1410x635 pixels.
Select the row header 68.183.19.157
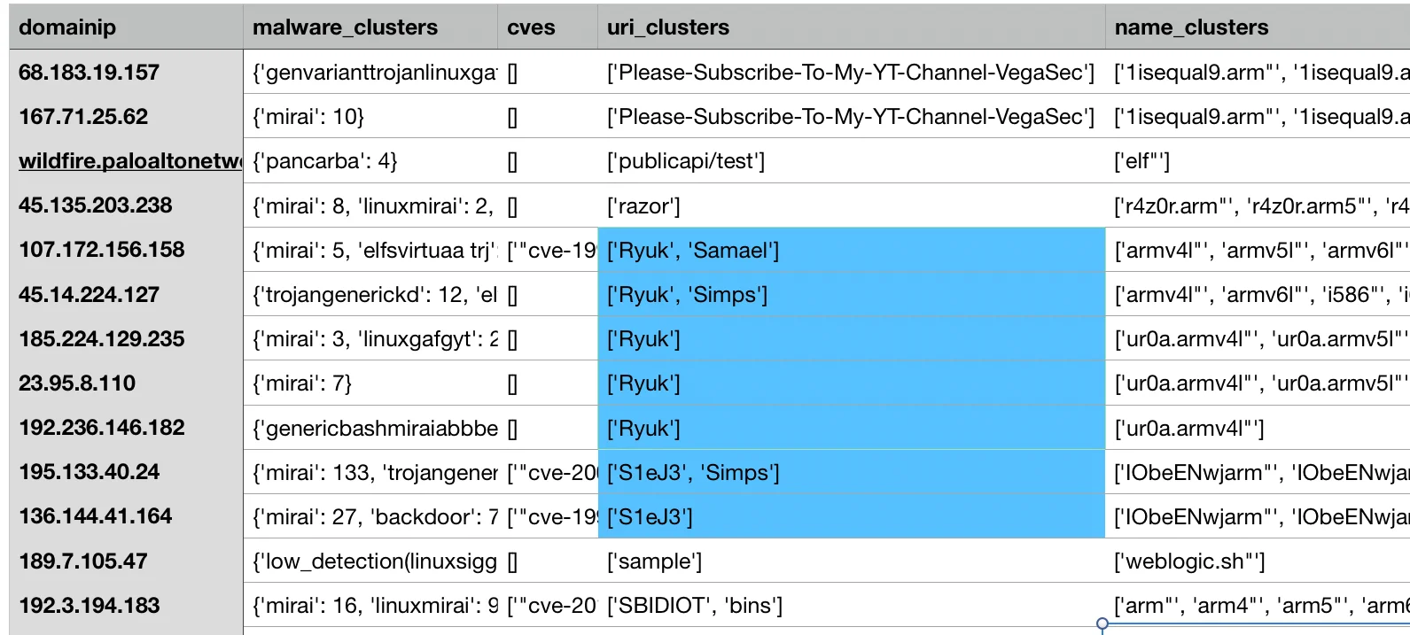click(x=126, y=72)
